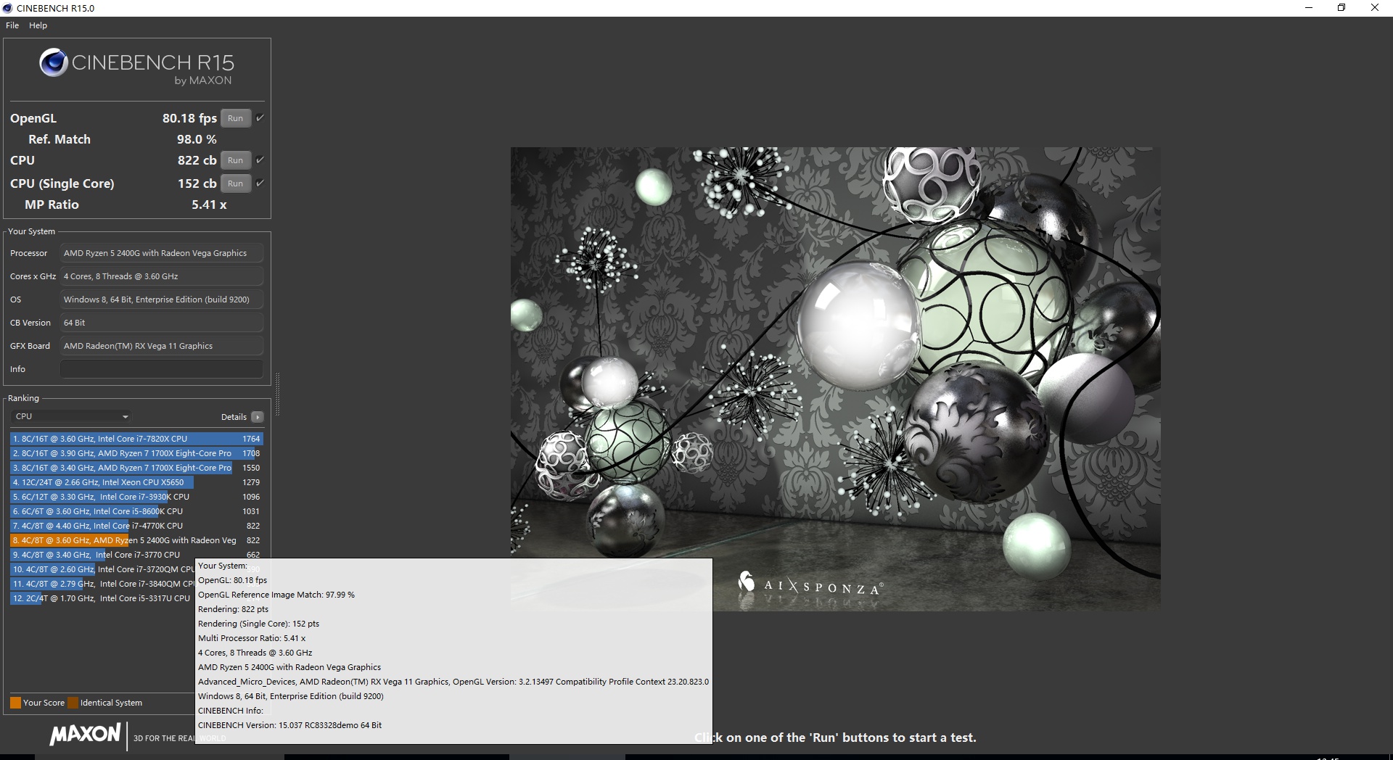This screenshot has height=760, width=1393.
Task: Click the Your Score orange legend swatch
Action: pos(15,703)
